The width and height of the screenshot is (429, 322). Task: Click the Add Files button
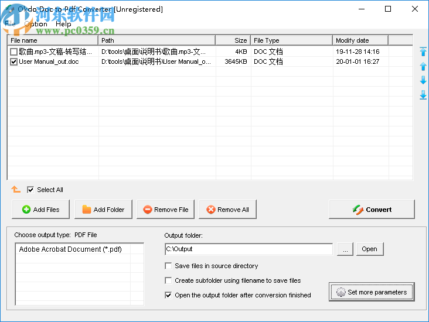[x=41, y=210]
